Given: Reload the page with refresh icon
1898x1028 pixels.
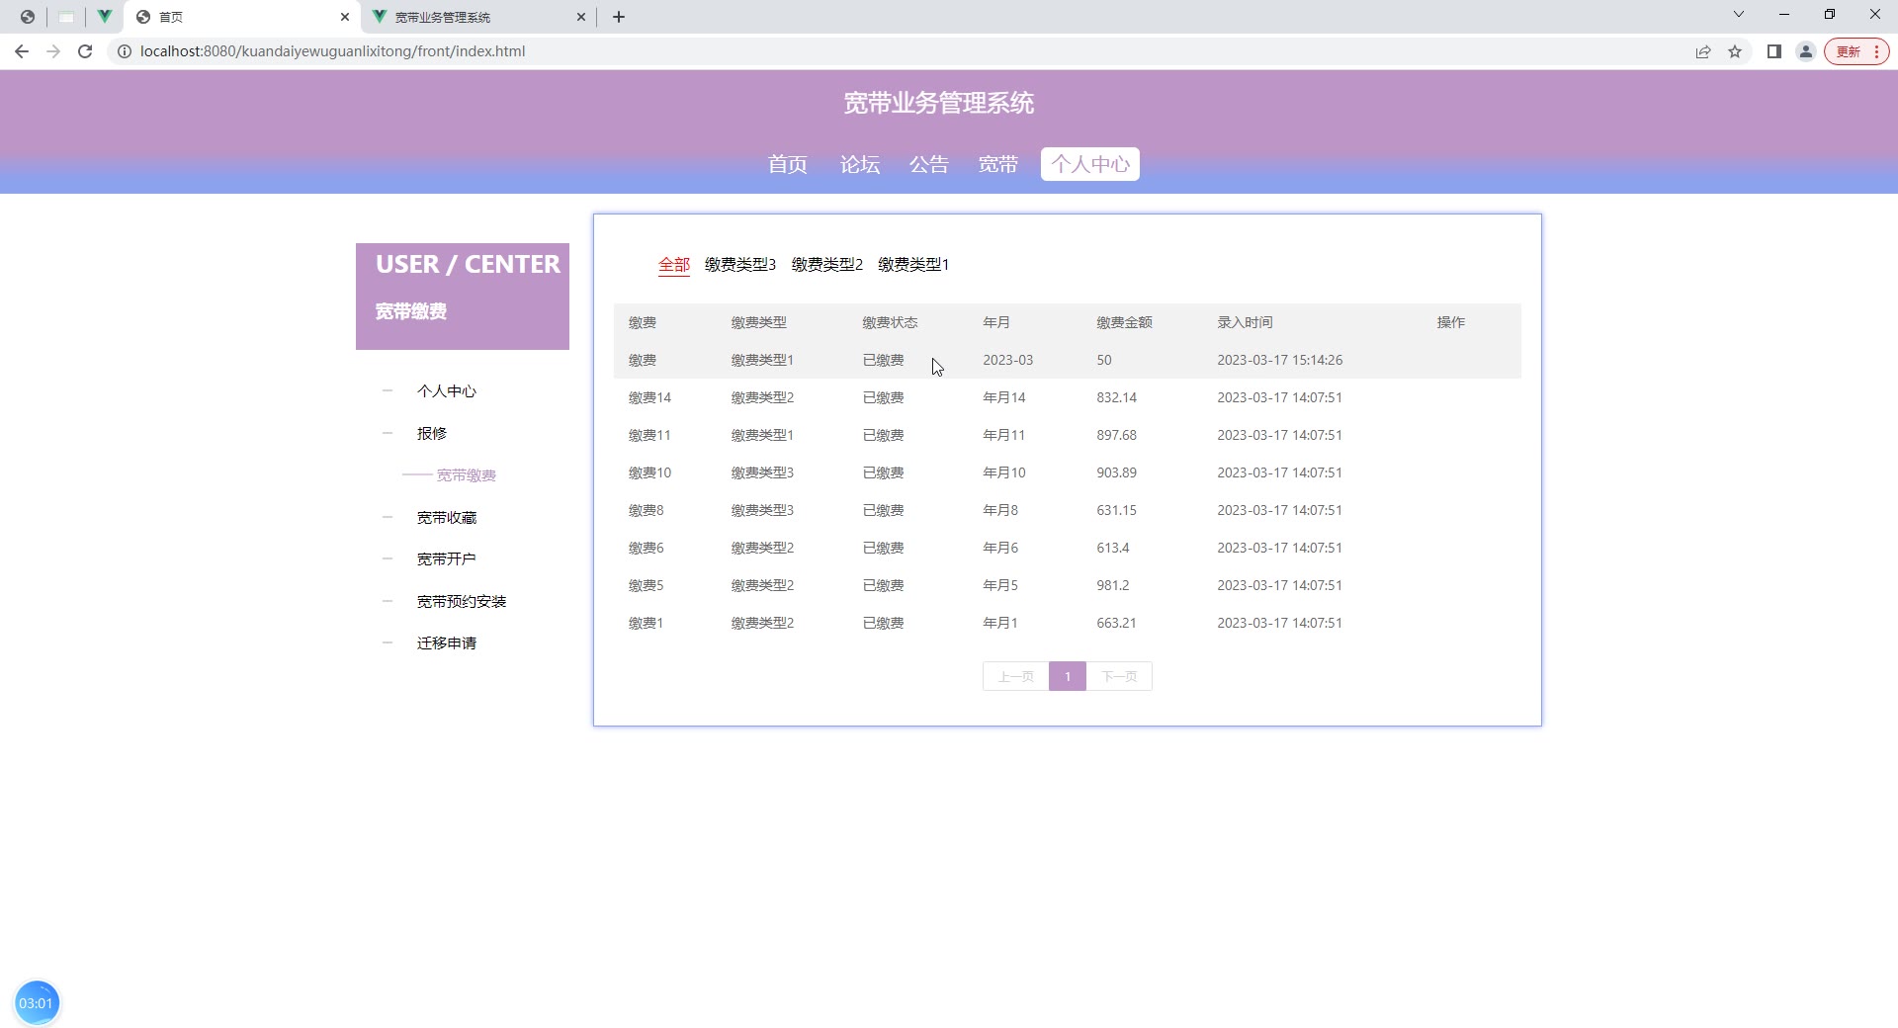Looking at the screenshot, I should click(x=85, y=51).
